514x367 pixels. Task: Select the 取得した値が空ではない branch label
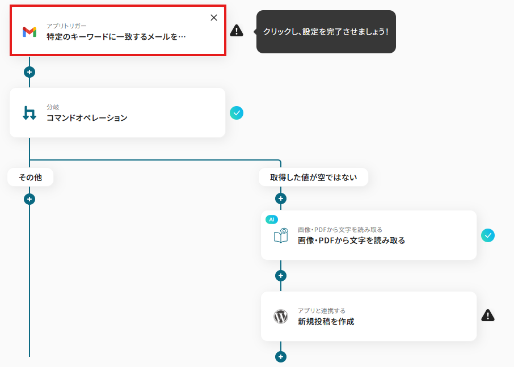click(x=313, y=178)
